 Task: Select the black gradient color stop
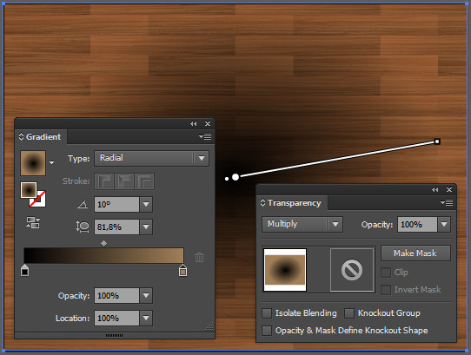pyautogui.click(x=24, y=271)
